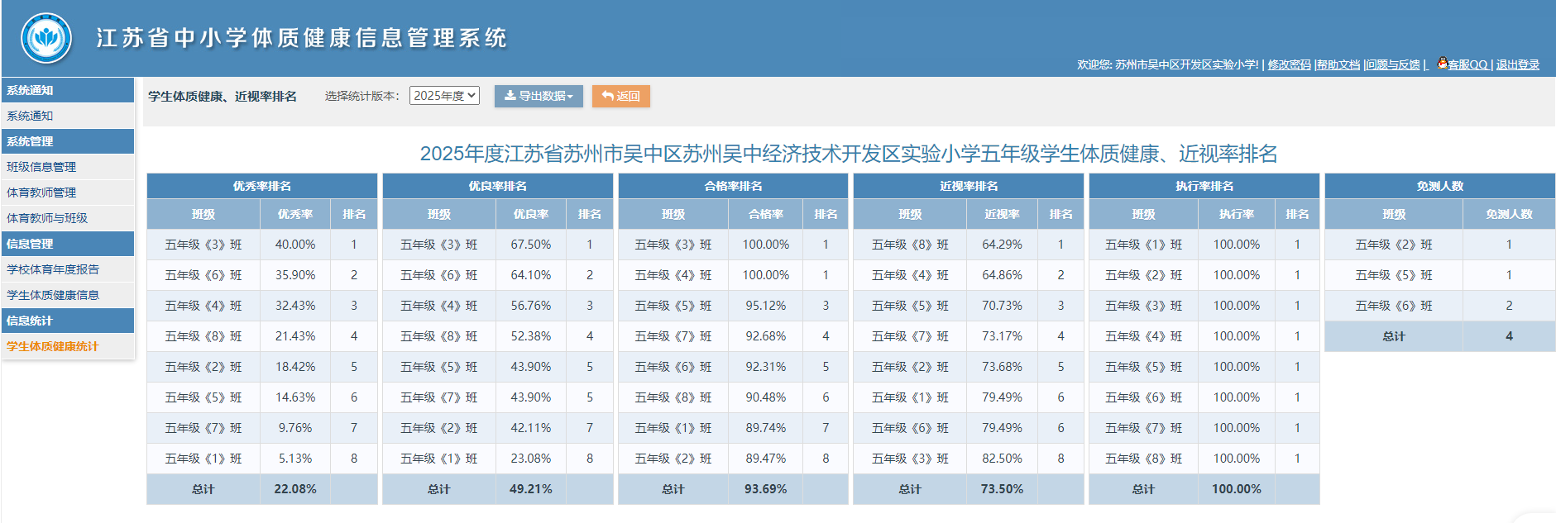The image size is (1556, 523).
Task: Click the 优秀率排名 table header
Action: pos(261,186)
